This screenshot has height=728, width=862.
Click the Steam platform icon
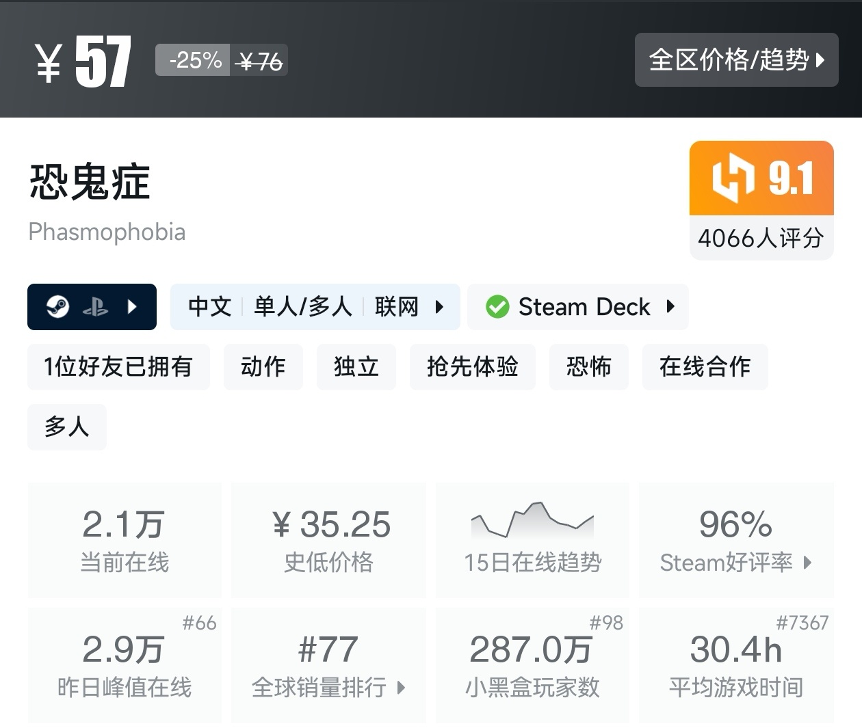click(x=57, y=307)
